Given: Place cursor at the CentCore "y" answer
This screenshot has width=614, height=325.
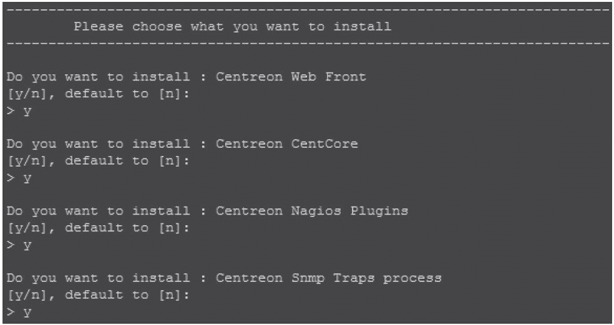Looking at the screenshot, I should coord(27,178).
